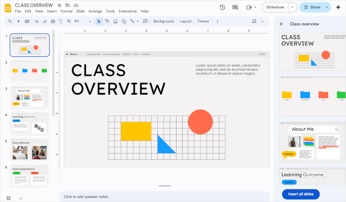Viewport: 346px width, 202px height.
Task: Add a comment with toolbar icon
Action: pos(145,21)
